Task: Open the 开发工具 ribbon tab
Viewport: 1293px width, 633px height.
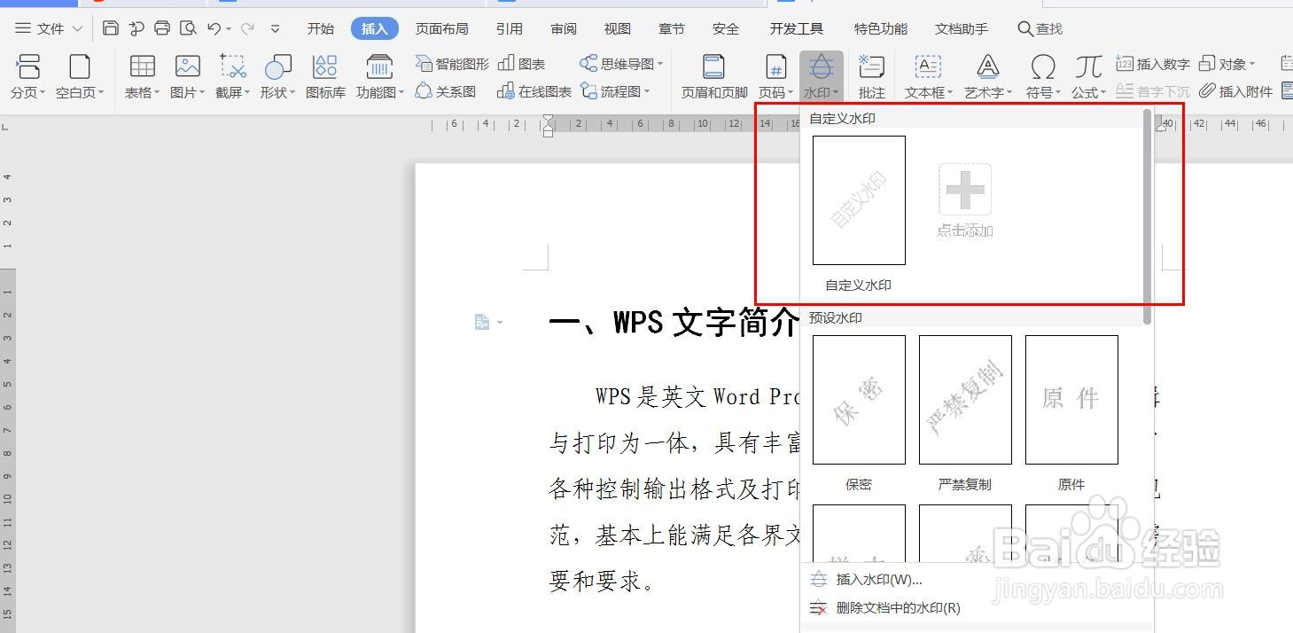Action: click(797, 28)
